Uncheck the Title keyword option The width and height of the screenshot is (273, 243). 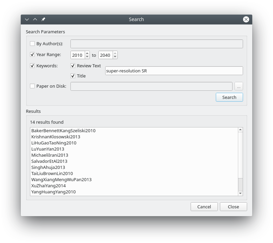point(73,76)
